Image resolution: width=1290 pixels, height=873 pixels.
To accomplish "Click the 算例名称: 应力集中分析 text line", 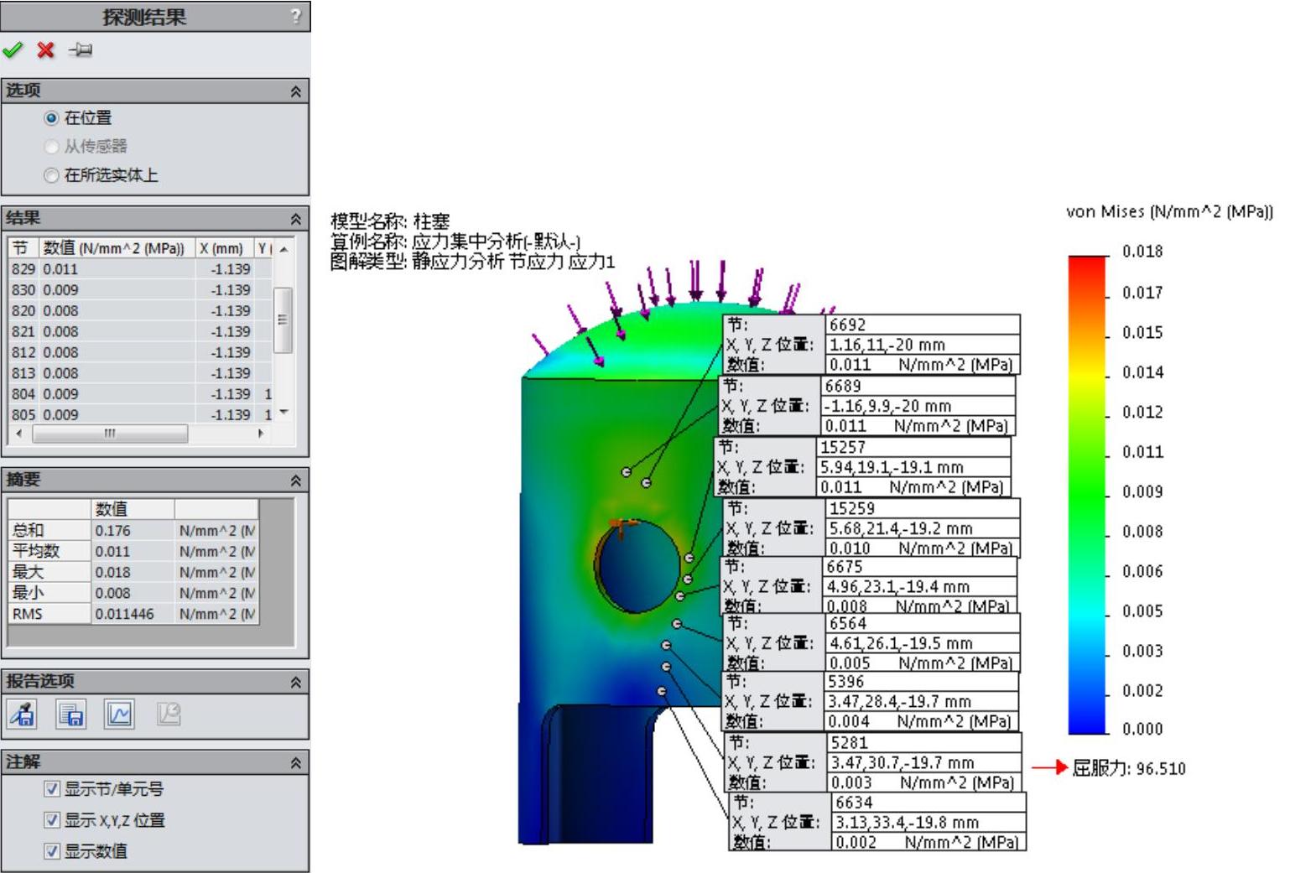I will [455, 242].
